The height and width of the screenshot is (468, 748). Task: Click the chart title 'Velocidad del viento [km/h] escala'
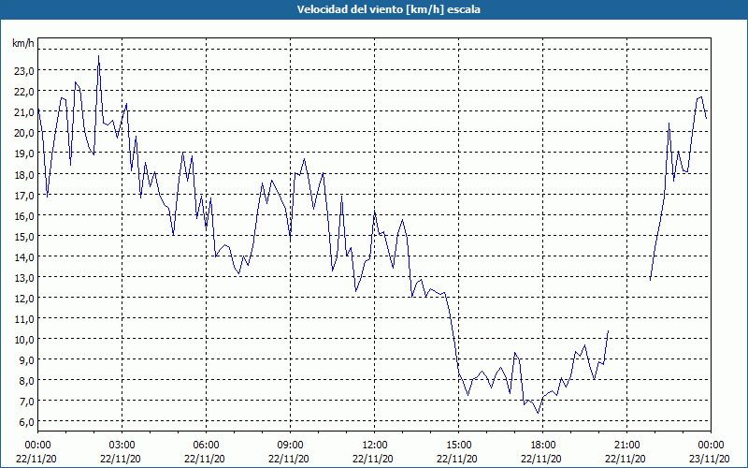(388, 9)
